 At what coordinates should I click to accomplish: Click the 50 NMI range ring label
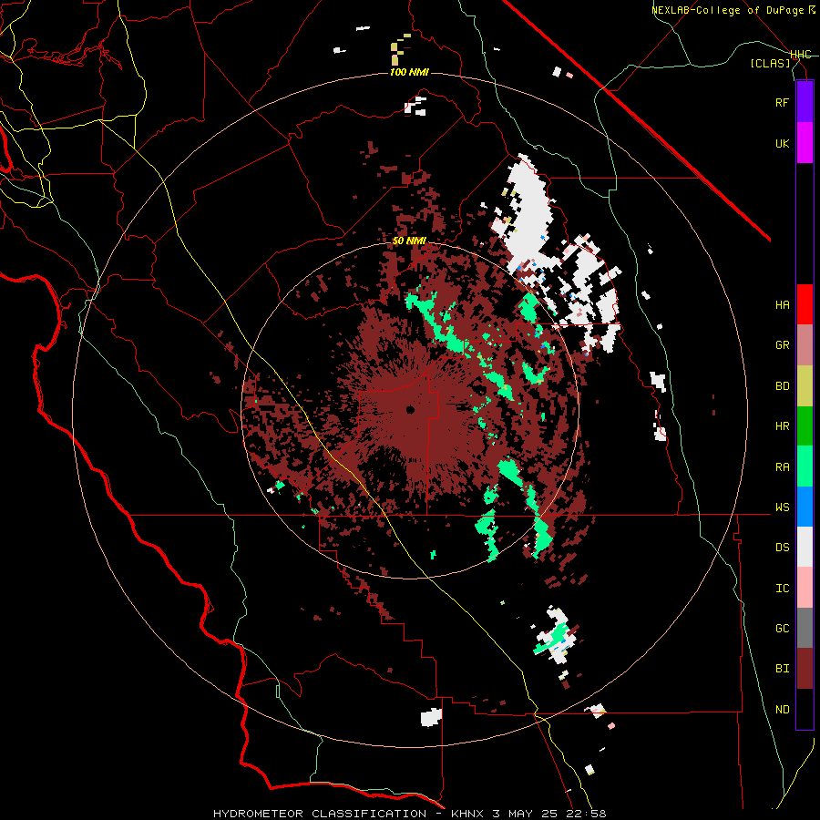pos(409,241)
